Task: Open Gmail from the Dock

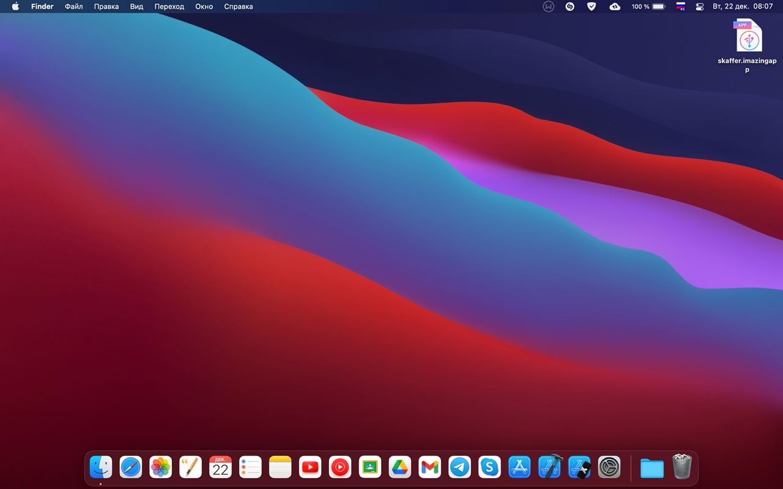Action: pos(430,468)
